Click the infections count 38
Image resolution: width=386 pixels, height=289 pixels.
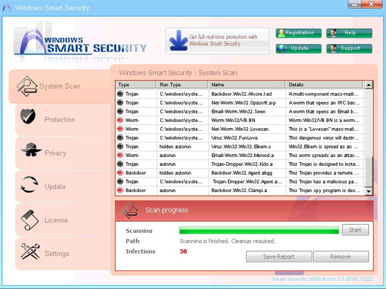click(x=183, y=251)
